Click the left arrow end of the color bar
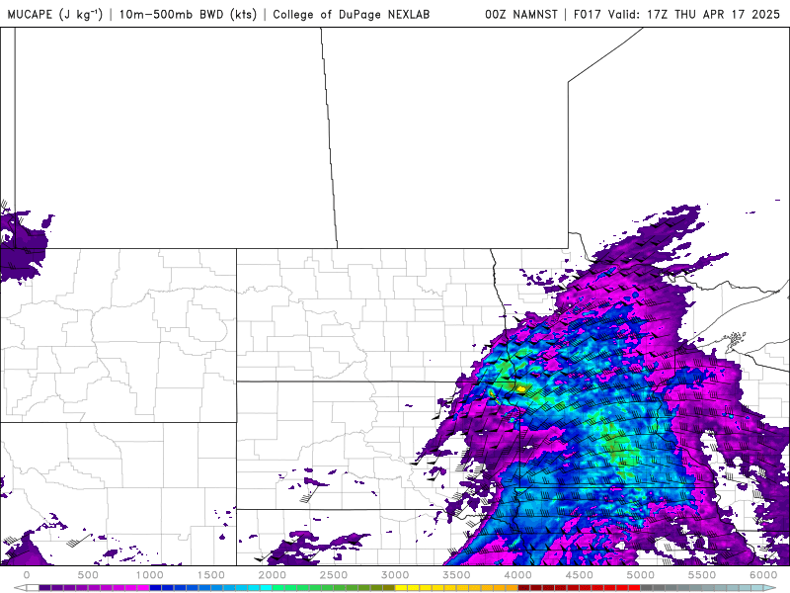The image size is (790, 593). pos(20,588)
